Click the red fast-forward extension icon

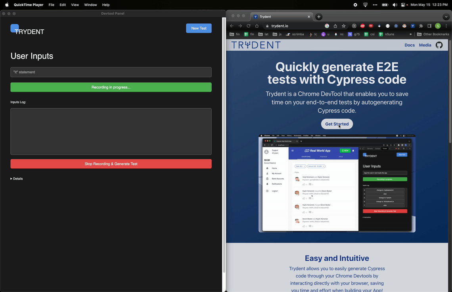pos(371,26)
